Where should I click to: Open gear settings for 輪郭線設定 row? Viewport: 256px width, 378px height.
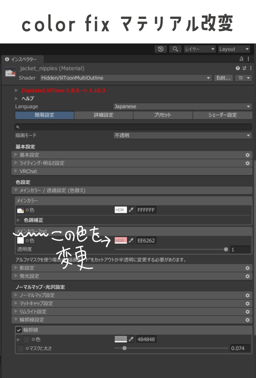(x=247, y=320)
